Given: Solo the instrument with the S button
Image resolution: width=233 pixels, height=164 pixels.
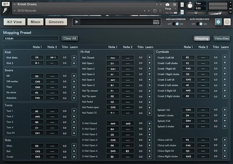Looking at the screenshot, I should pos(182,5).
